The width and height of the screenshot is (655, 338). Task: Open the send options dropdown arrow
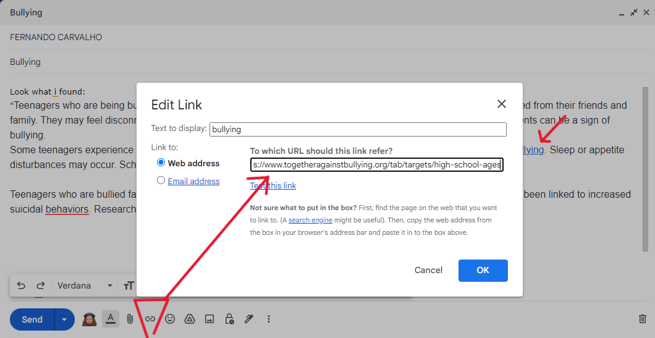tap(64, 319)
